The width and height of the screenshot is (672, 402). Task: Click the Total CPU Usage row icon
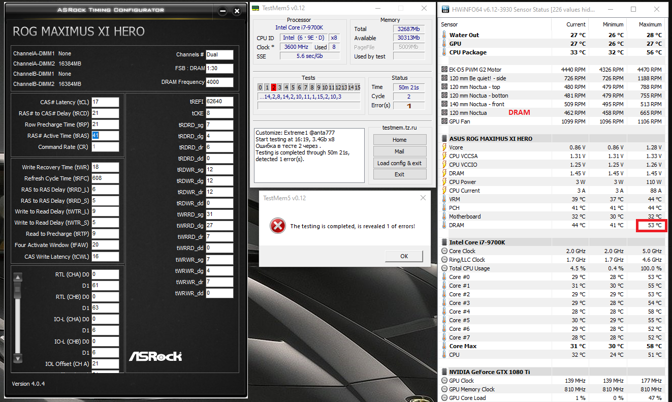(x=444, y=268)
